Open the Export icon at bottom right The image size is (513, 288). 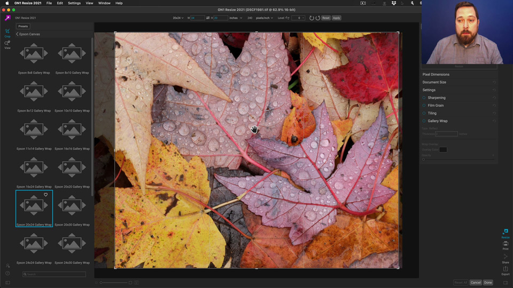506,271
